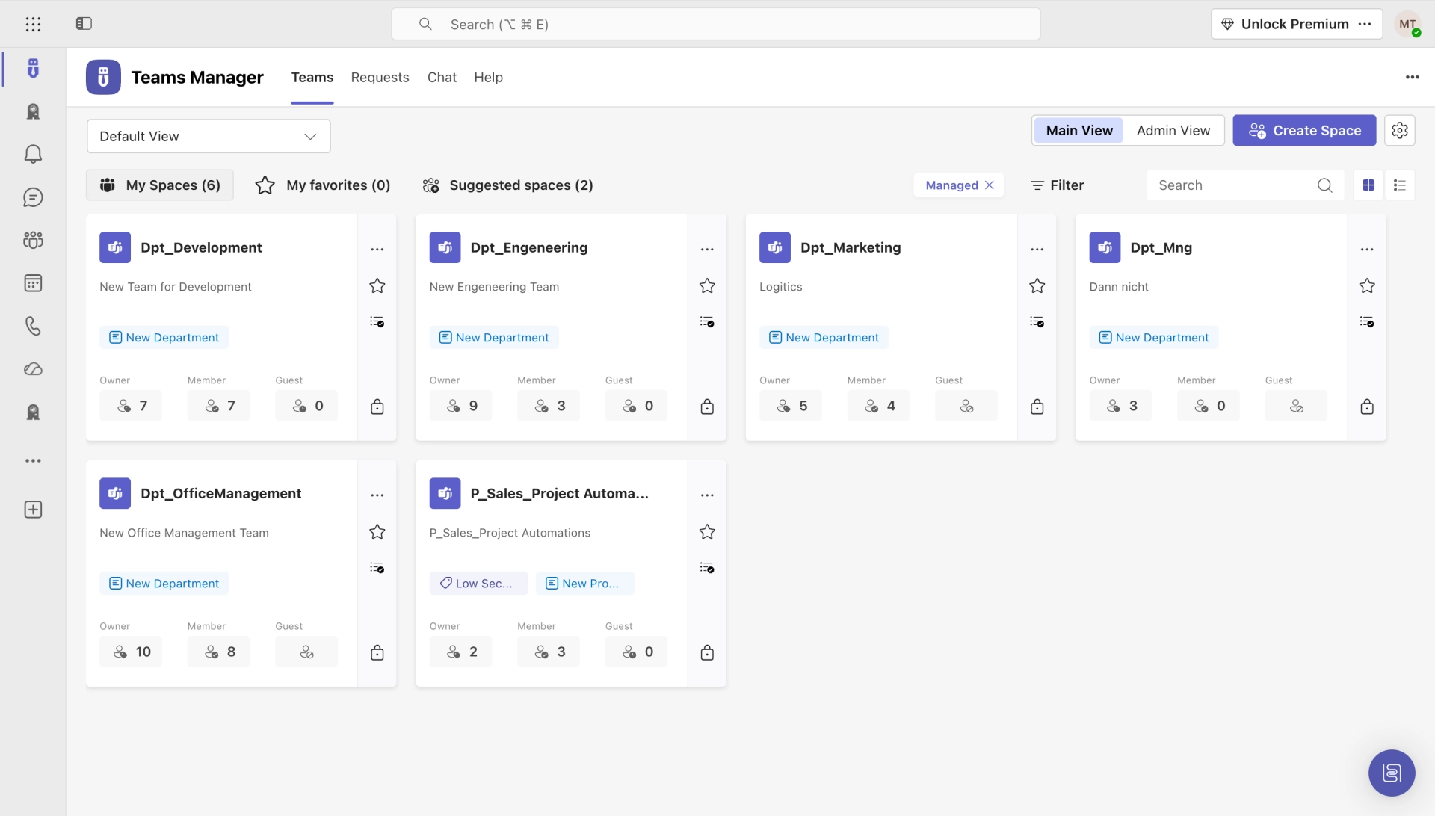
Task: Select the My favorites (0) tab
Action: tap(323, 185)
